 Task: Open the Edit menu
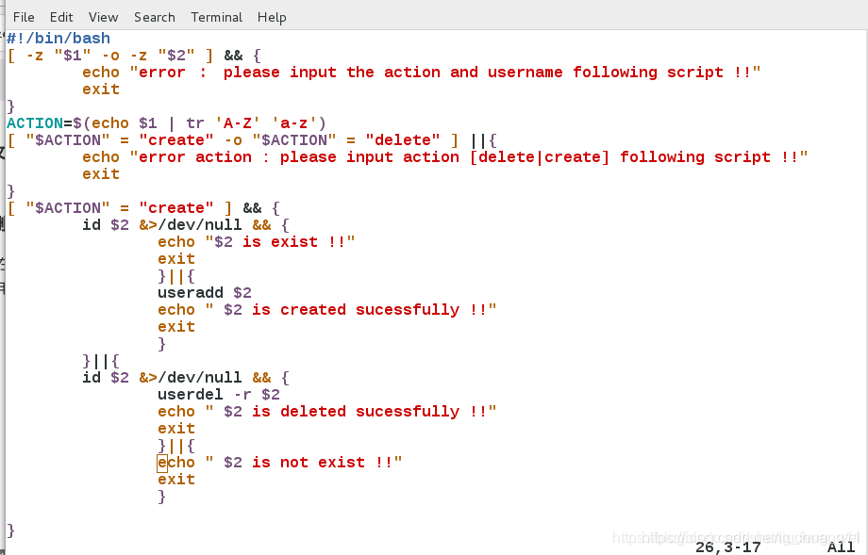pos(61,17)
